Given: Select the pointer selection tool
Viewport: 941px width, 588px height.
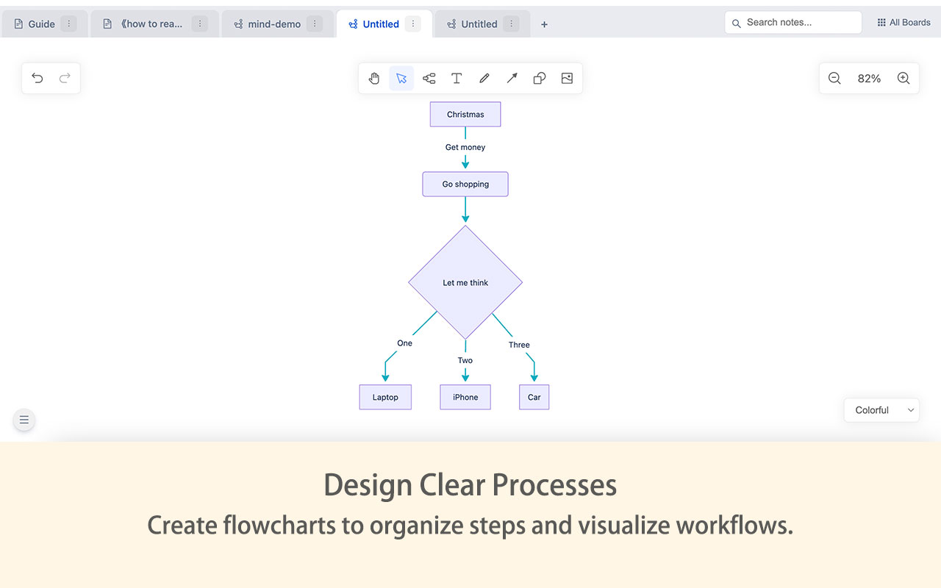Looking at the screenshot, I should 401,79.
